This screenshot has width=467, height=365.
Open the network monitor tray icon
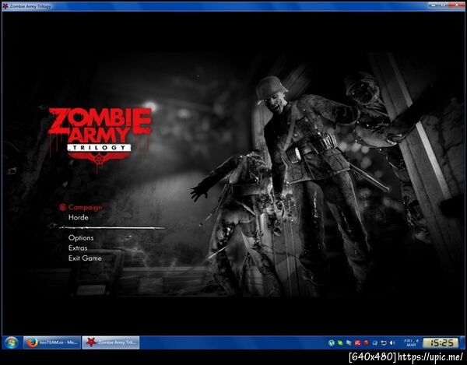click(384, 343)
